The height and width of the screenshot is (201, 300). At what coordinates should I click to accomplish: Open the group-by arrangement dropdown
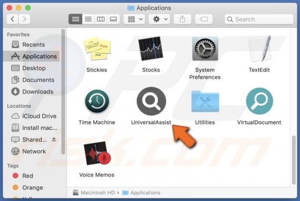pyautogui.click(x=134, y=19)
